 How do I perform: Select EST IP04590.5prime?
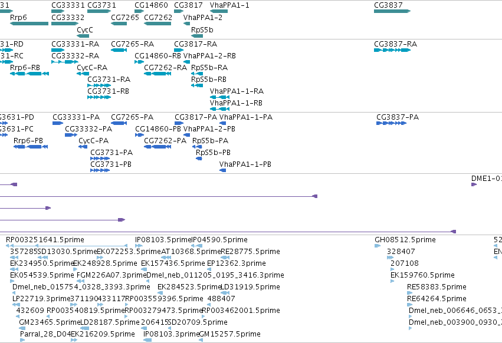tap(196, 246)
